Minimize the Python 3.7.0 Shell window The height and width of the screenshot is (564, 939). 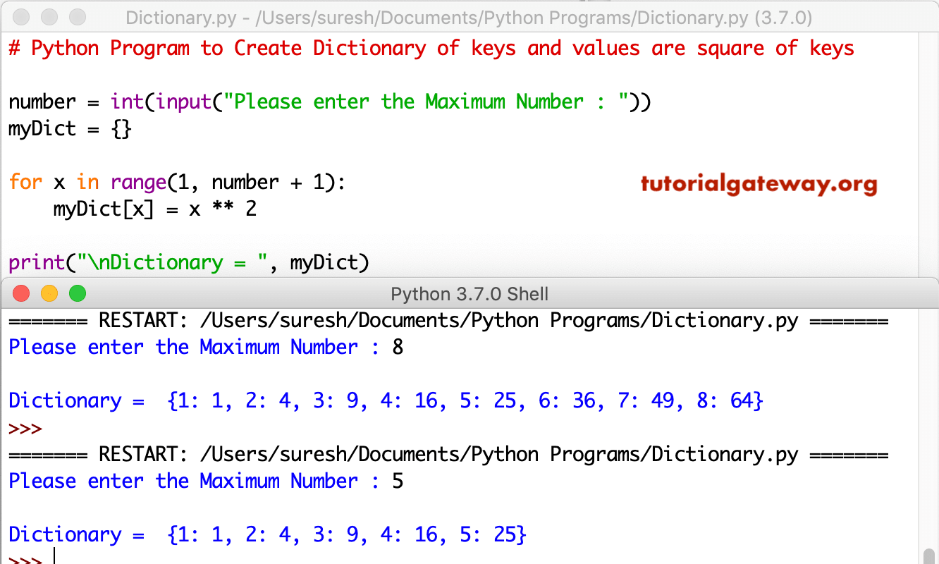point(49,293)
